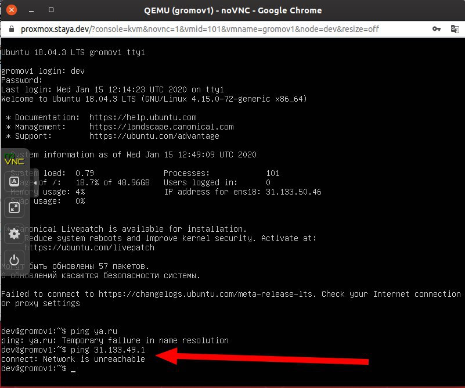465x388 pixels.
Task: Click the noVNC logo in the control bar
Action: click(14, 160)
